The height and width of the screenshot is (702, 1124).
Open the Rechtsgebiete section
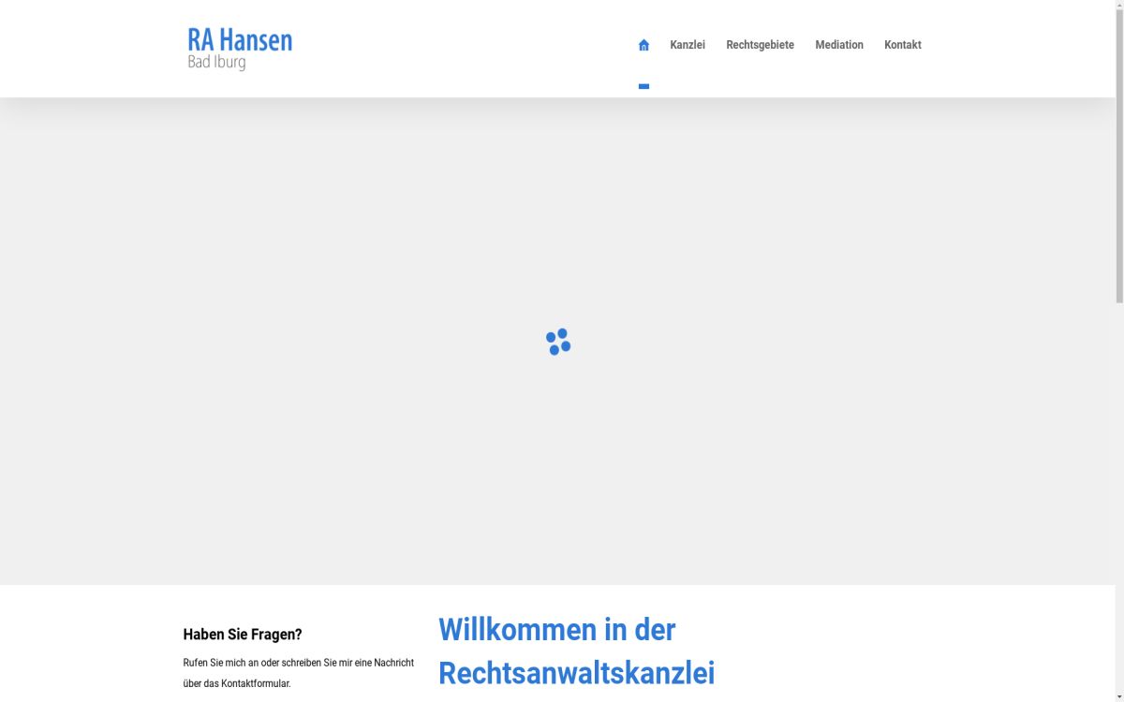pos(760,44)
